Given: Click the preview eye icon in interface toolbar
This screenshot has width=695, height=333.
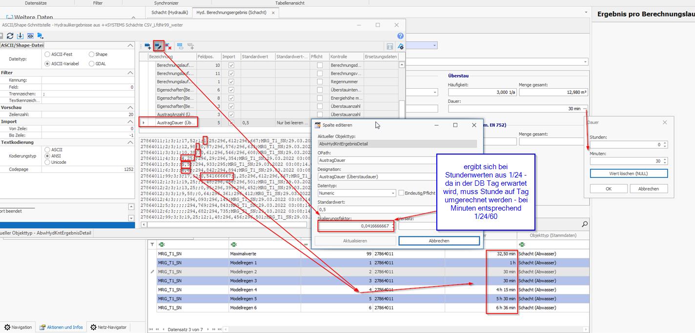Looking at the screenshot, I should click(30, 36).
